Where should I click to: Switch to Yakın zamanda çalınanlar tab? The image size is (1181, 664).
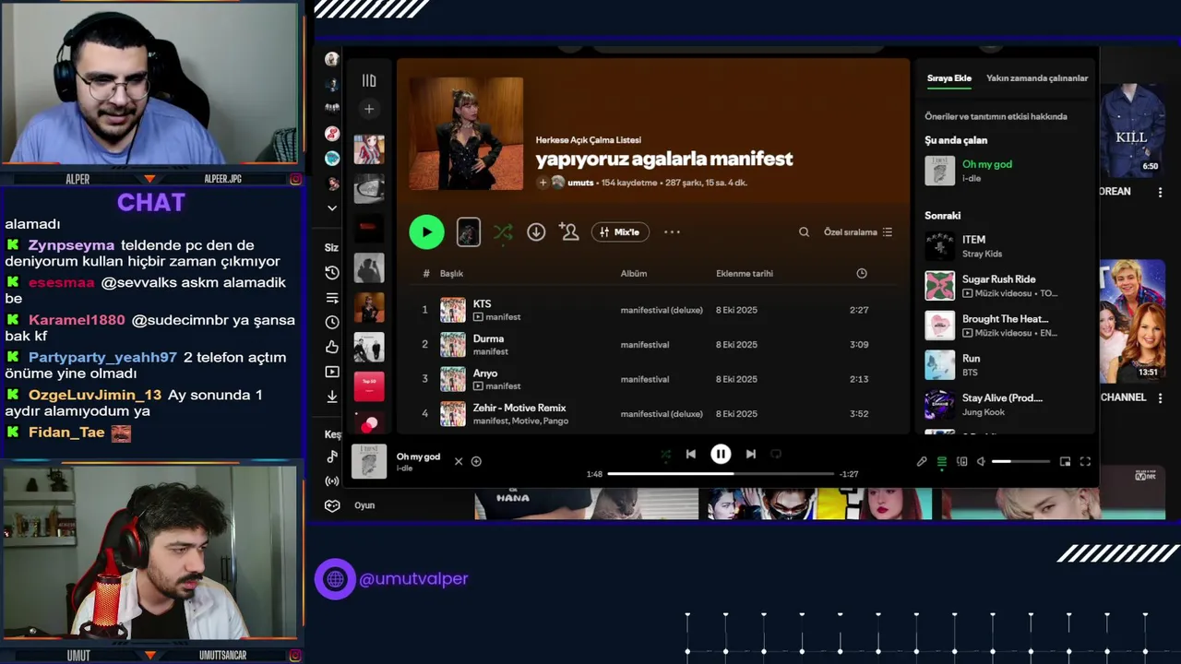(x=1037, y=78)
